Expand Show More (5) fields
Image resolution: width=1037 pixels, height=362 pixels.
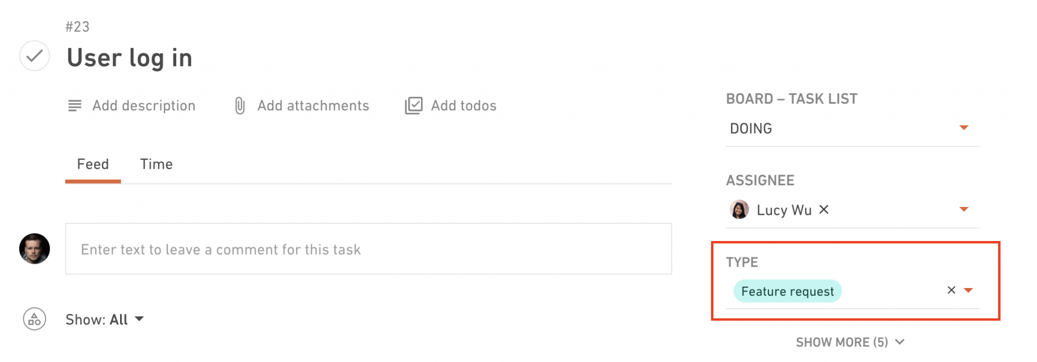(x=850, y=342)
